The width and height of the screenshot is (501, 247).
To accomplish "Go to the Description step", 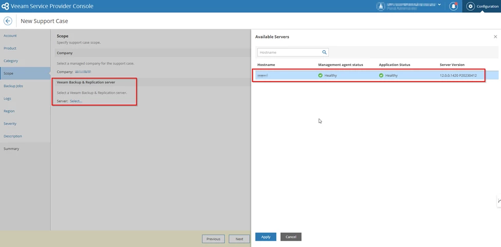I will [13, 136].
